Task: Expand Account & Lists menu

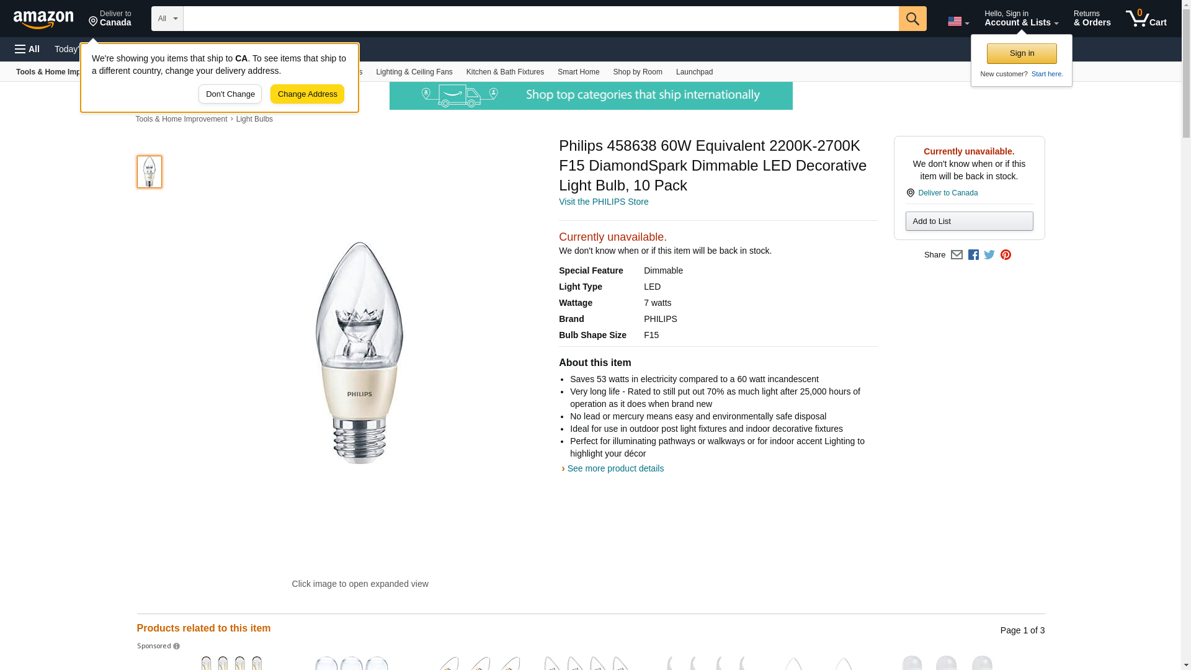Action: 1021,19
